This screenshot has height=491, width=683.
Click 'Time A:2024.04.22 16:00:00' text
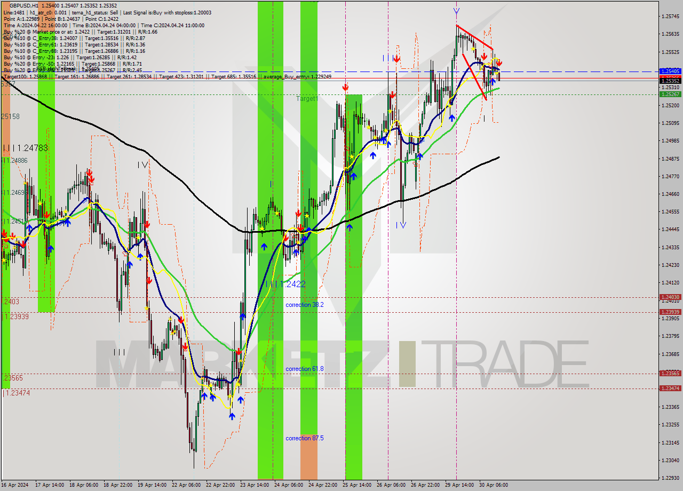tap(35, 25)
